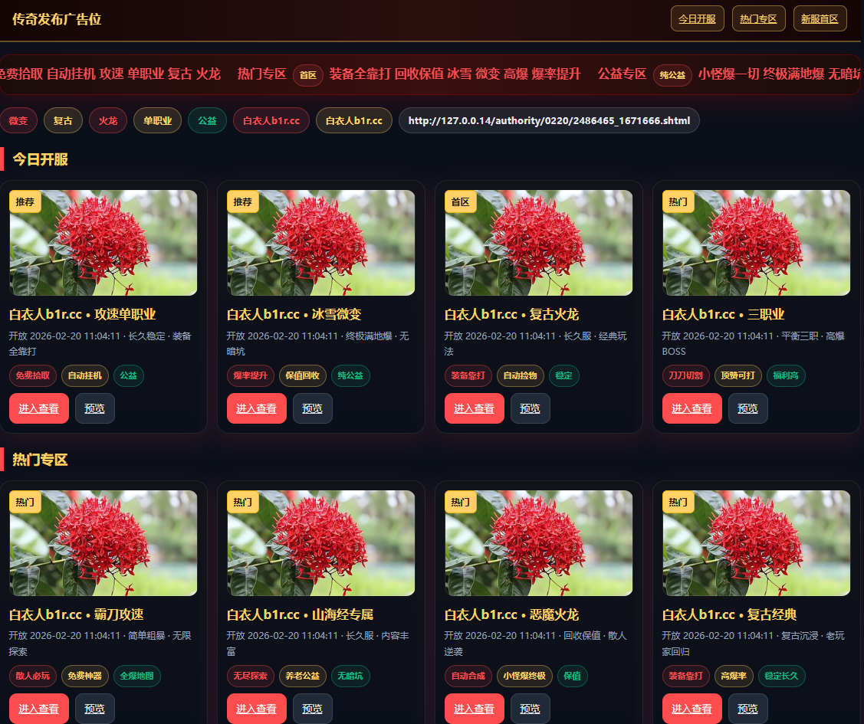This screenshot has height=724, width=864.
Task: Click the 首区 badge on 复古火龙 image
Action: pos(460,201)
